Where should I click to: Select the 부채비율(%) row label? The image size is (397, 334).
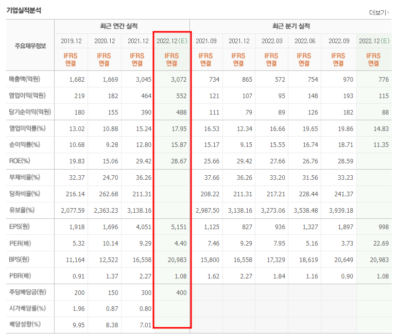pyautogui.click(x=25, y=177)
